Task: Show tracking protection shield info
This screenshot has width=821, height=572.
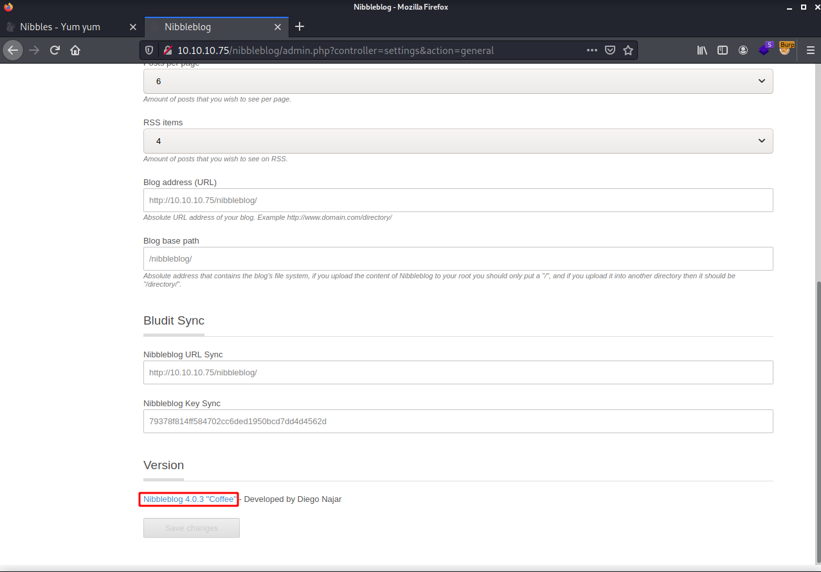Action: coord(149,50)
